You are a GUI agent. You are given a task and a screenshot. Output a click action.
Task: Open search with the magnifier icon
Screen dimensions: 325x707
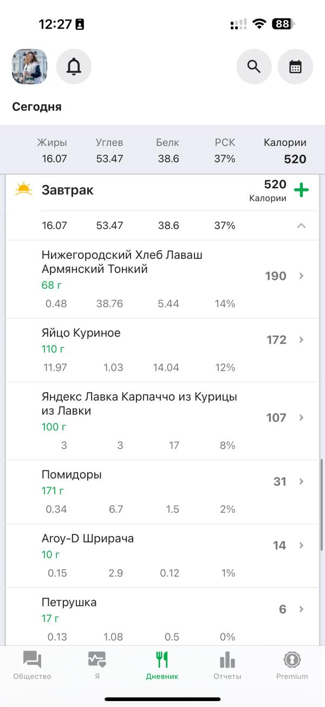[x=254, y=67]
